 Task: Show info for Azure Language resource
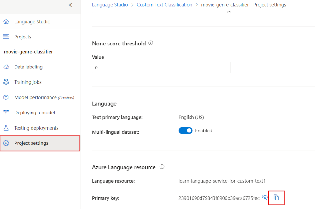[x=162, y=167]
